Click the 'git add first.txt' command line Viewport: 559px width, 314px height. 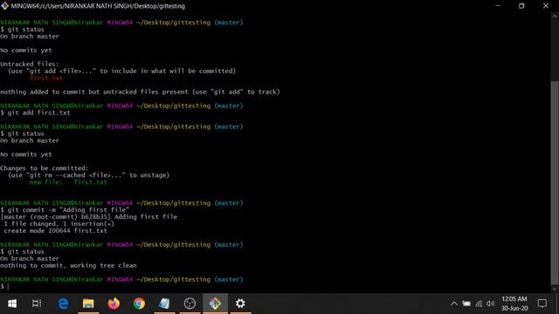click(x=35, y=113)
